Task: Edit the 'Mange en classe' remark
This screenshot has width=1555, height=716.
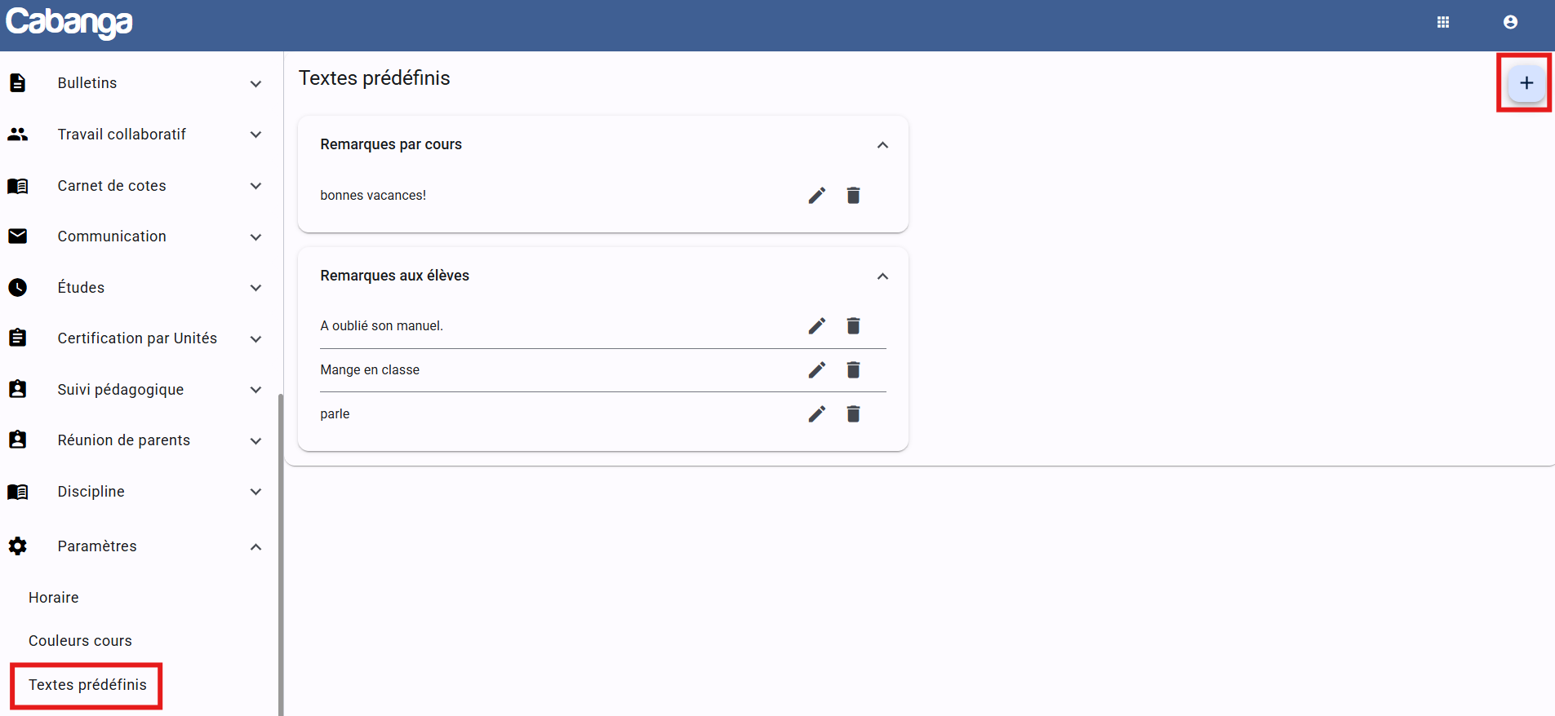Action: [816, 370]
